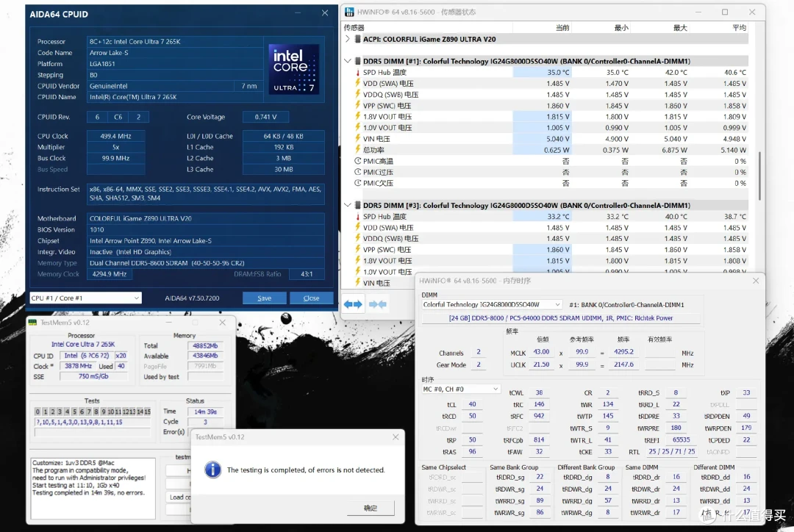794x532 pixels.
Task: Click the blue left-right arrows in HWiNFO
Action: click(353, 304)
